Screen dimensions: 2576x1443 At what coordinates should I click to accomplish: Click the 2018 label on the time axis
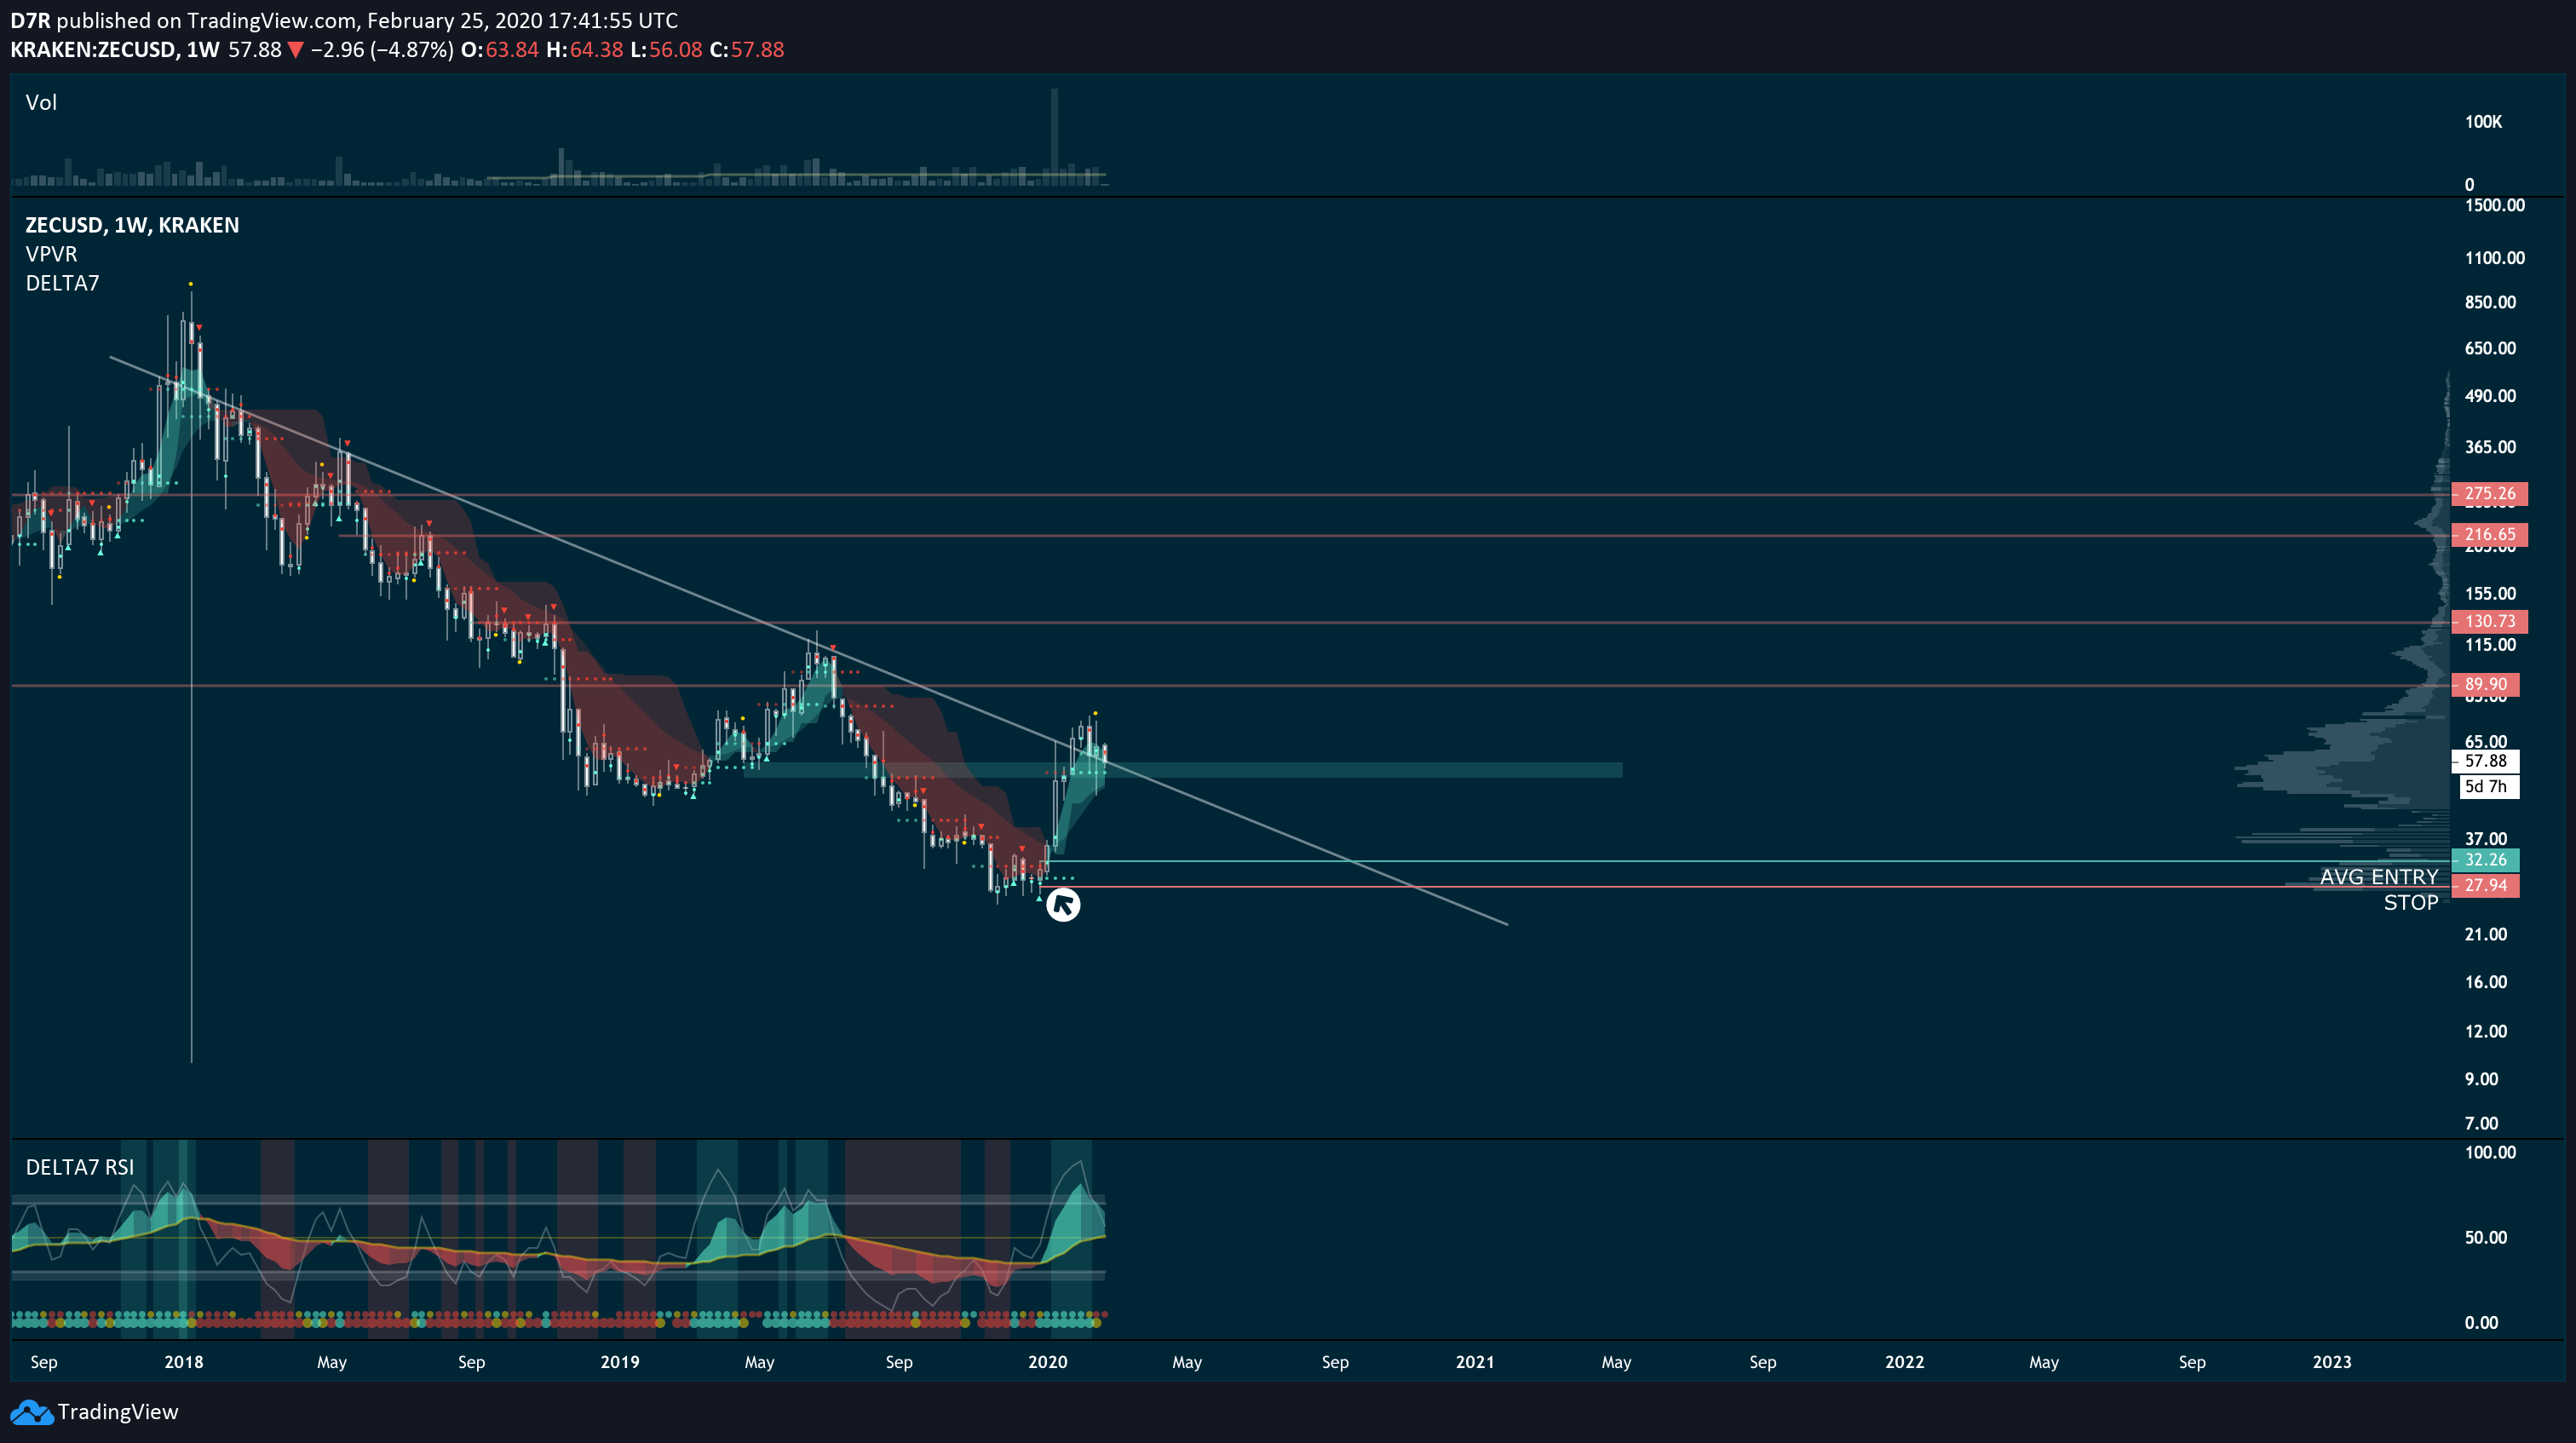click(184, 1362)
